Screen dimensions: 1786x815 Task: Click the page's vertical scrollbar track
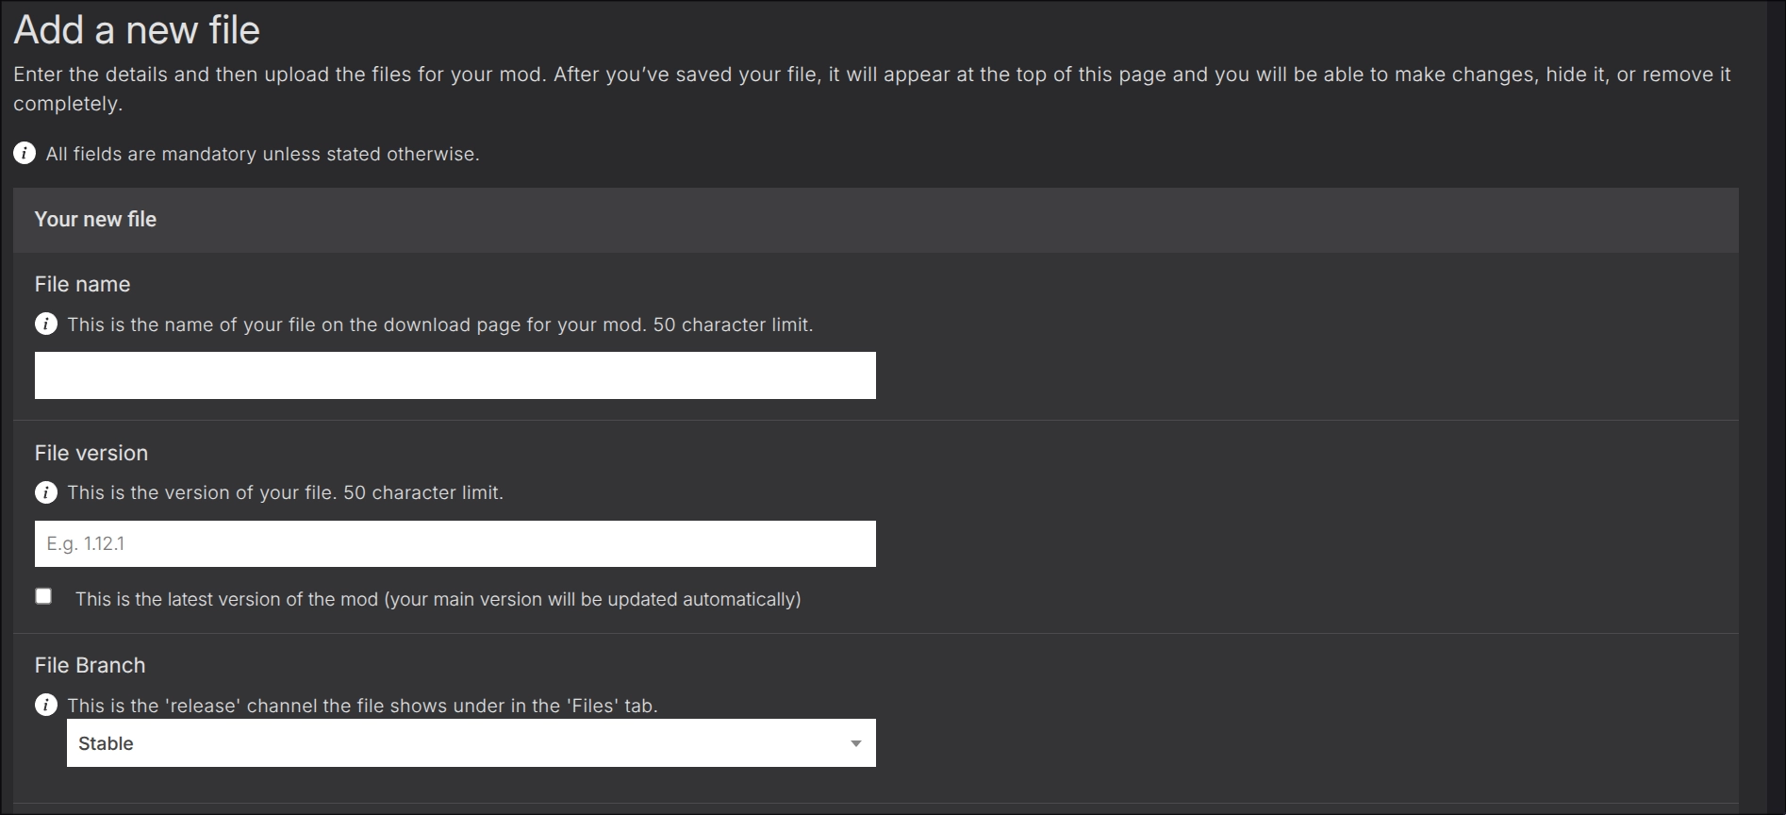tap(1776, 406)
